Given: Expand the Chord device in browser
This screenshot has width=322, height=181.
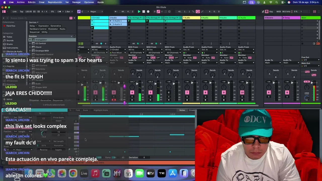Looking at the screenshot, I should coord(30,47).
